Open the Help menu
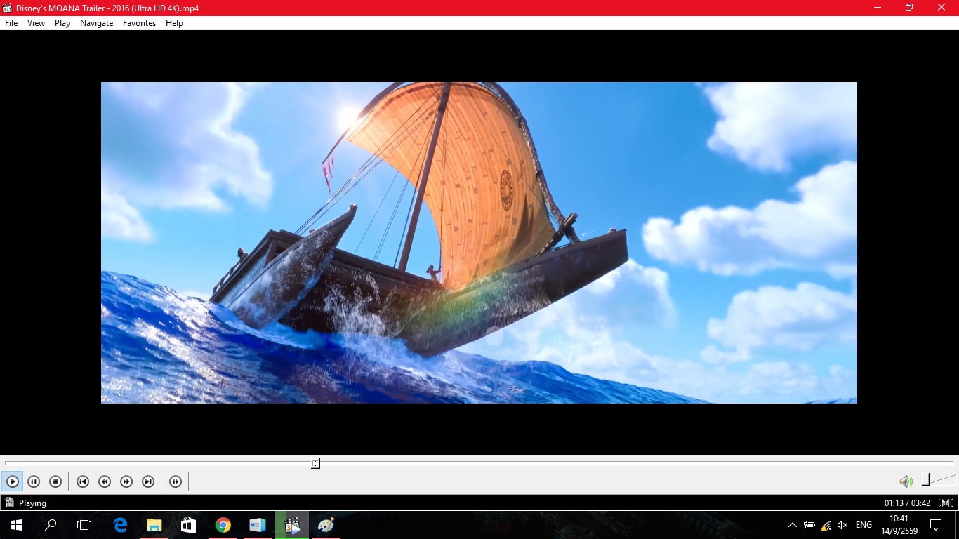The height and width of the screenshot is (539, 959). pyautogui.click(x=174, y=23)
